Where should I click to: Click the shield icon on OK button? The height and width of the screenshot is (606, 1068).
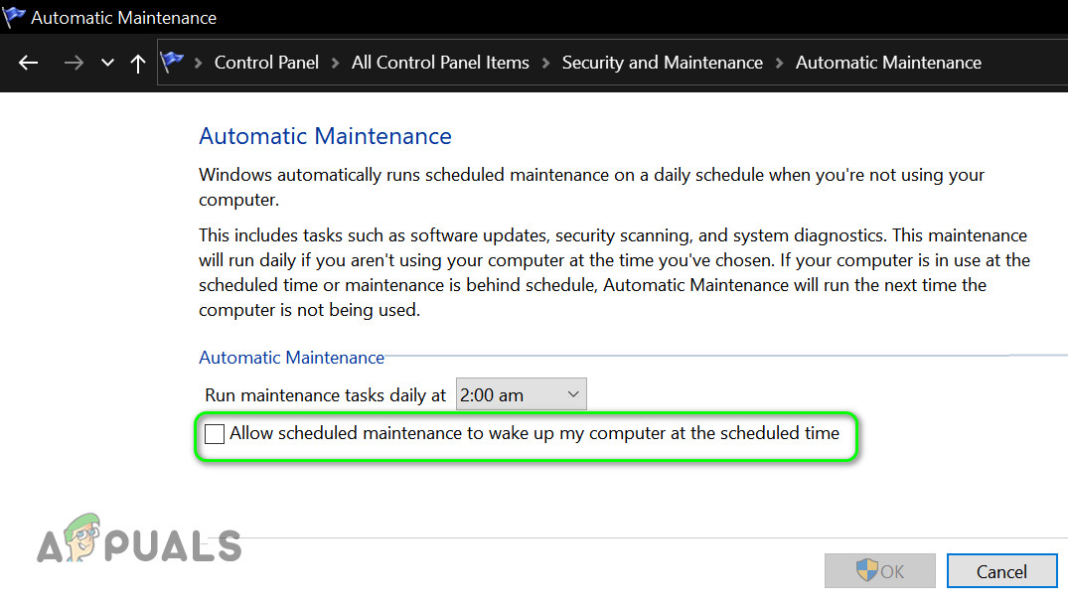click(866, 570)
